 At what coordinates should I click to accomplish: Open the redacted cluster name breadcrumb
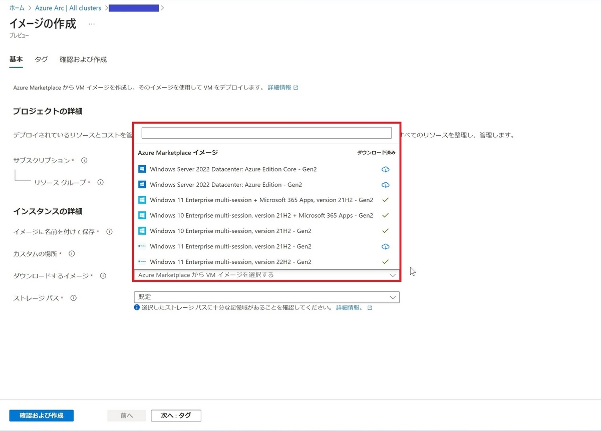134,8
